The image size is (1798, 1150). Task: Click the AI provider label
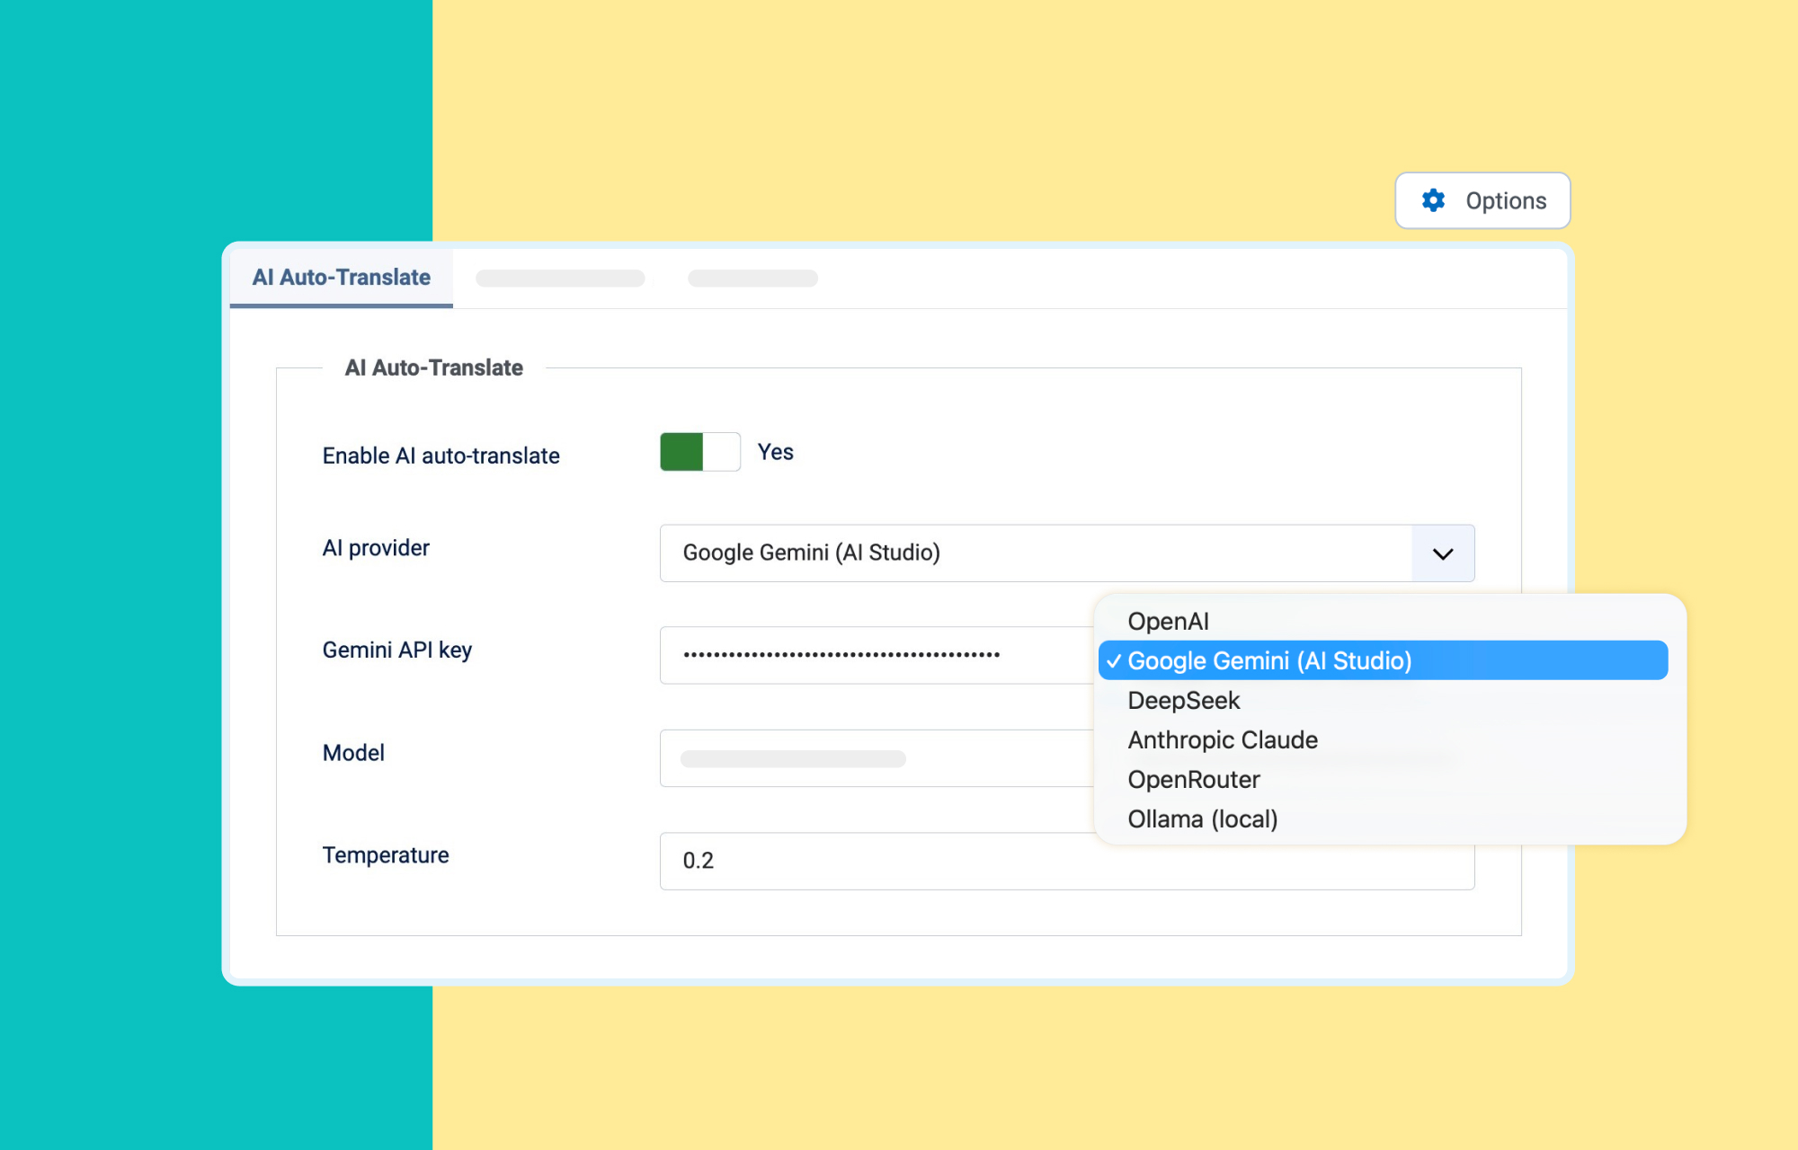click(376, 548)
